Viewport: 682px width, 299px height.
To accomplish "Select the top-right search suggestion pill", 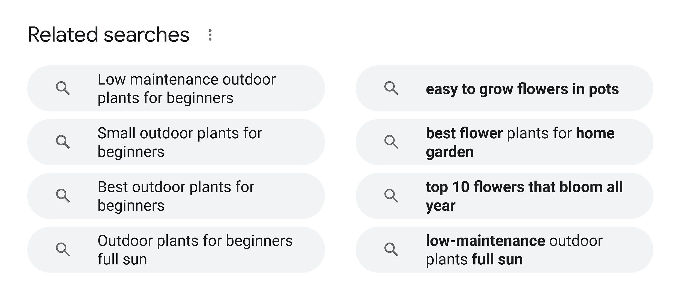I will pos(503,89).
